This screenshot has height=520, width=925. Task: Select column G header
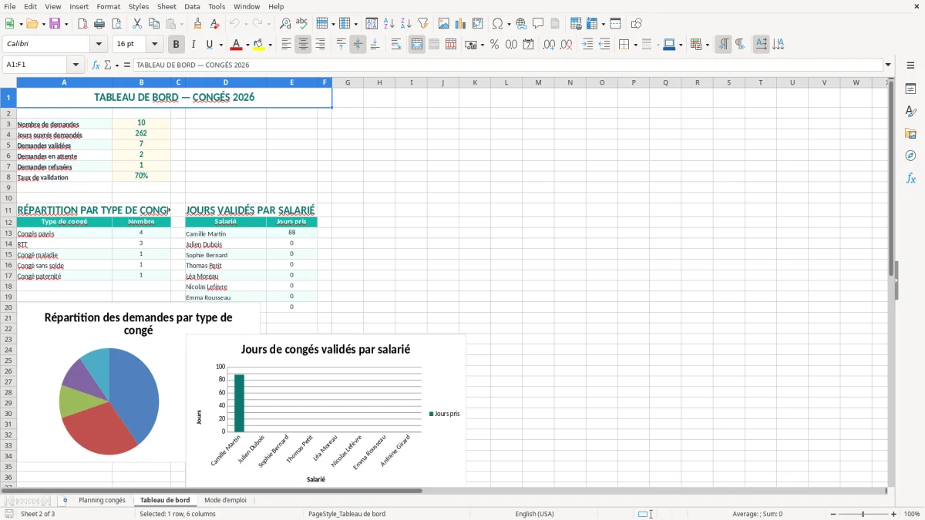pyautogui.click(x=348, y=82)
